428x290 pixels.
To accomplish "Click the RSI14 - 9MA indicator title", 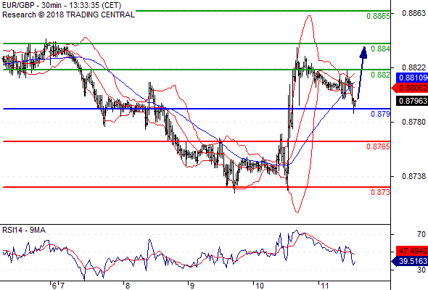I will tap(24, 231).
